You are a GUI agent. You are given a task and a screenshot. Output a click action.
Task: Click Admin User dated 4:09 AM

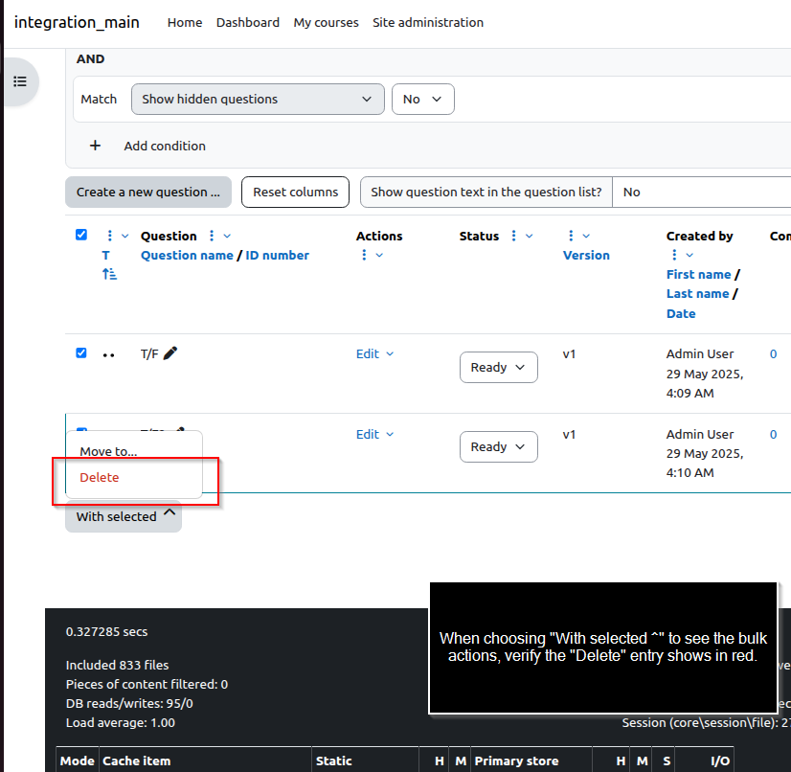(700, 353)
